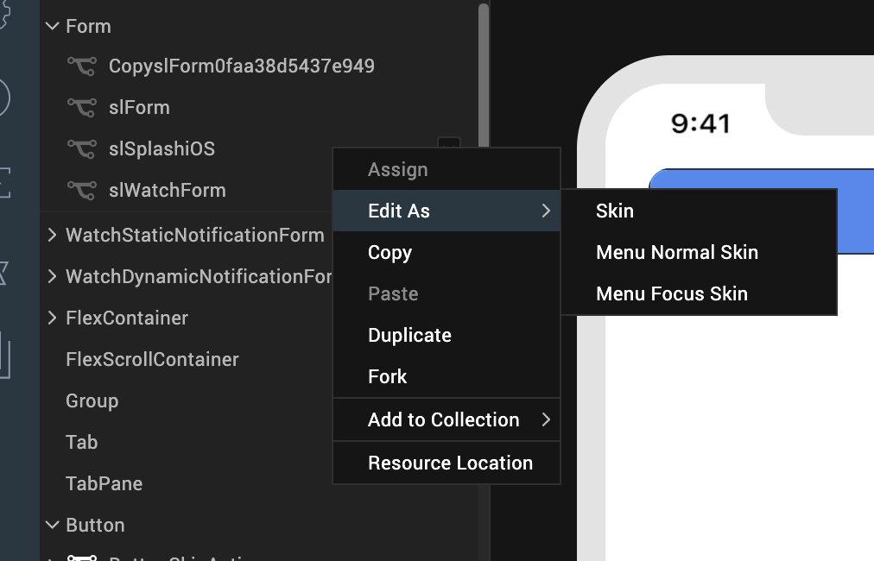
Task: Click the skin icon next to slForm
Action: coord(81,108)
